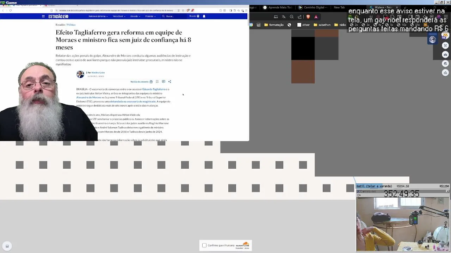The height and width of the screenshot is (253, 451).
Task: Switch to the New Tab tab
Action: [x=339, y=7]
